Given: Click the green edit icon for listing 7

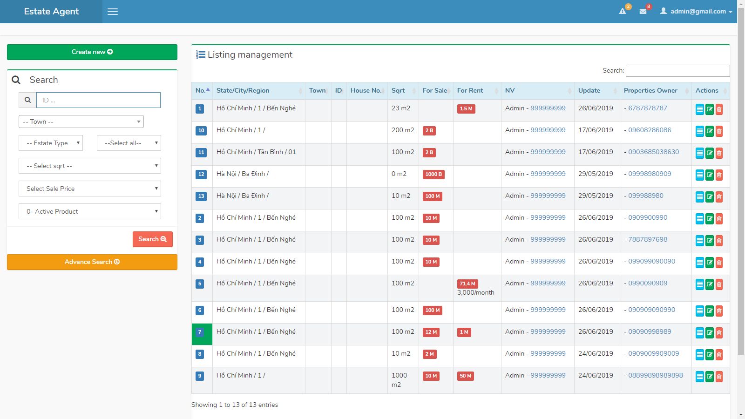Looking at the screenshot, I should 709,333.
